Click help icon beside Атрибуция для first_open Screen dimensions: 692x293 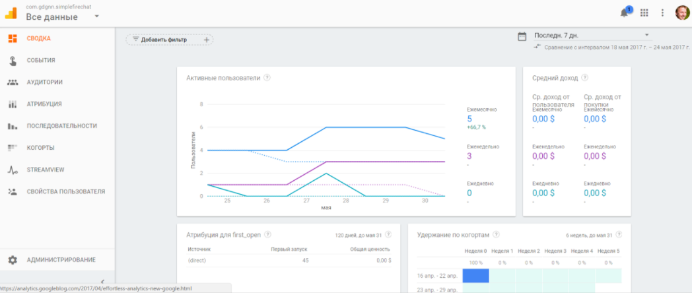tap(267, 234)
